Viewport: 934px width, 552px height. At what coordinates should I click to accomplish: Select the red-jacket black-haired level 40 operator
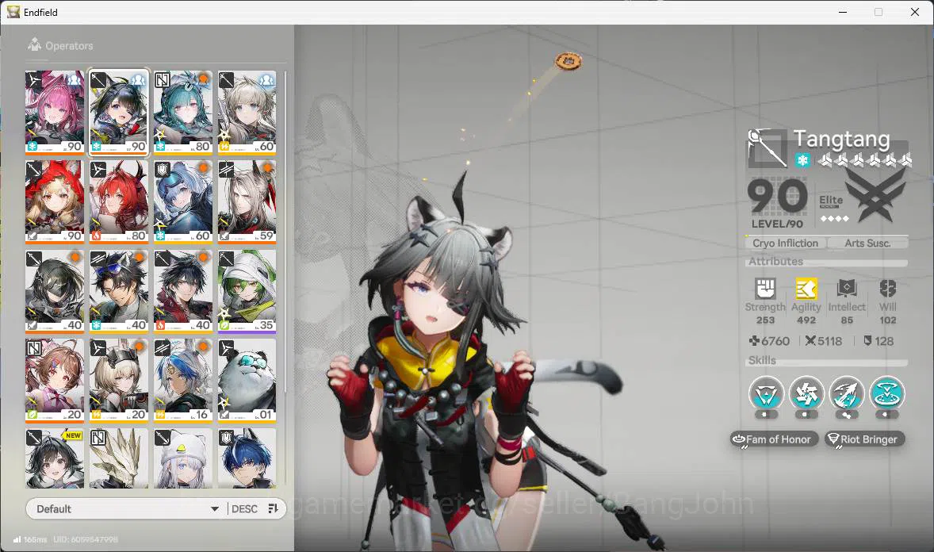[183, 291]
